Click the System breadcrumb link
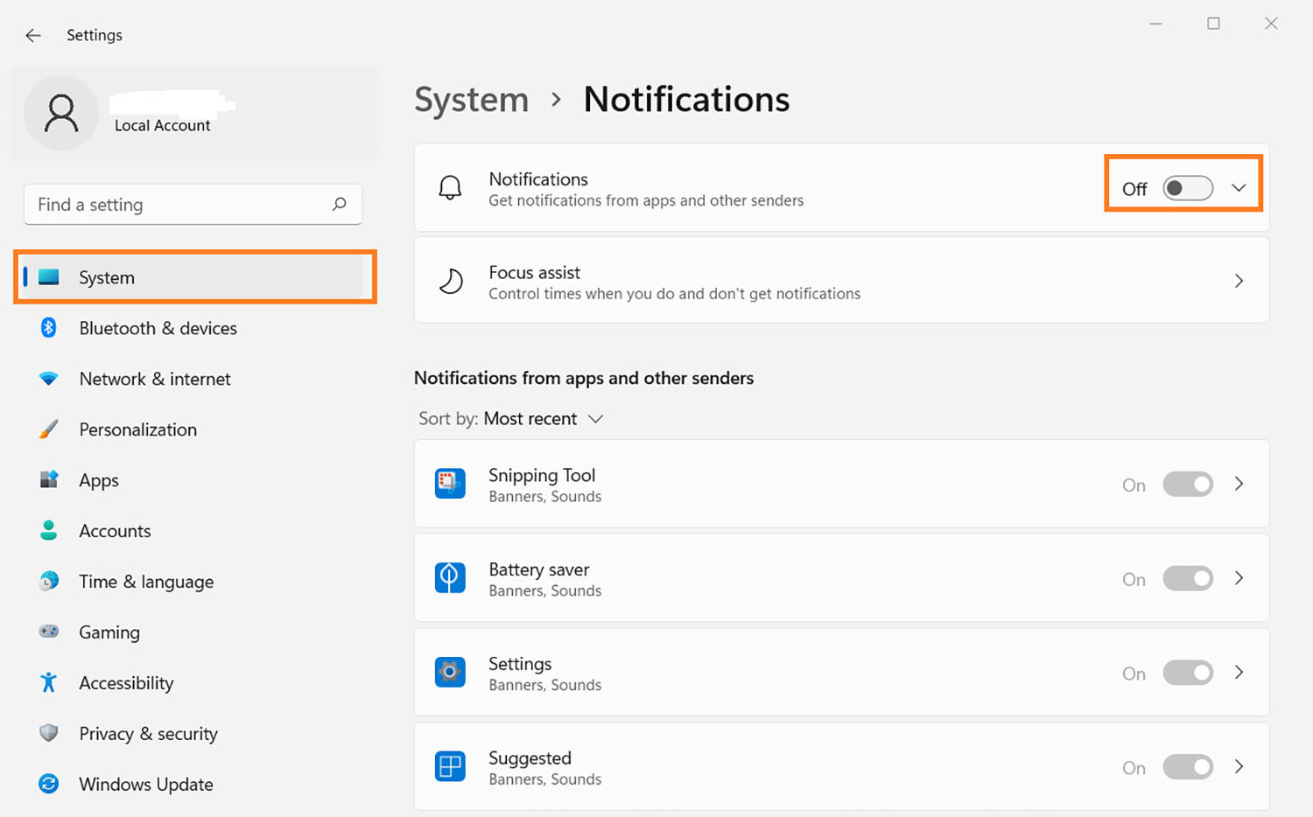Image resolution: width=1313 pixels, height=817 pixels. [x=471, y=100]
